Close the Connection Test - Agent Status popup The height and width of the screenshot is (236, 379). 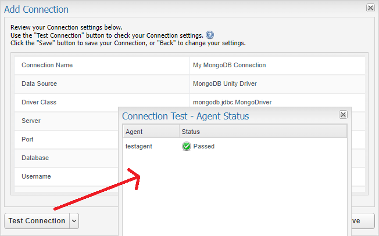343,114
